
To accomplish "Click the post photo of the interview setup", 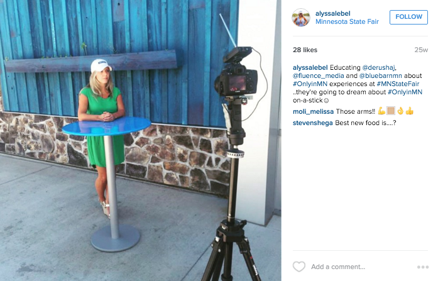I will point(141,141).
